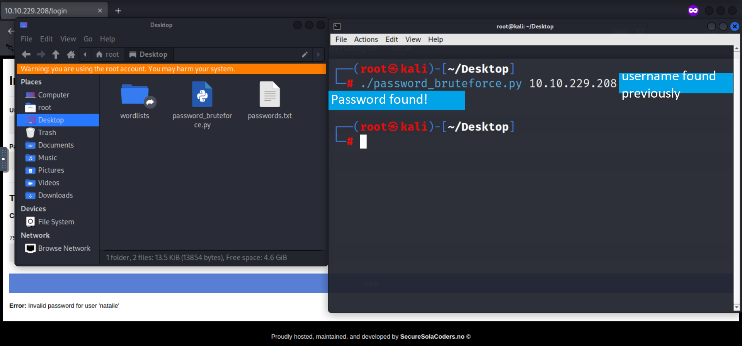Click Browse Network in sidebar

click(x=64, y=248)
